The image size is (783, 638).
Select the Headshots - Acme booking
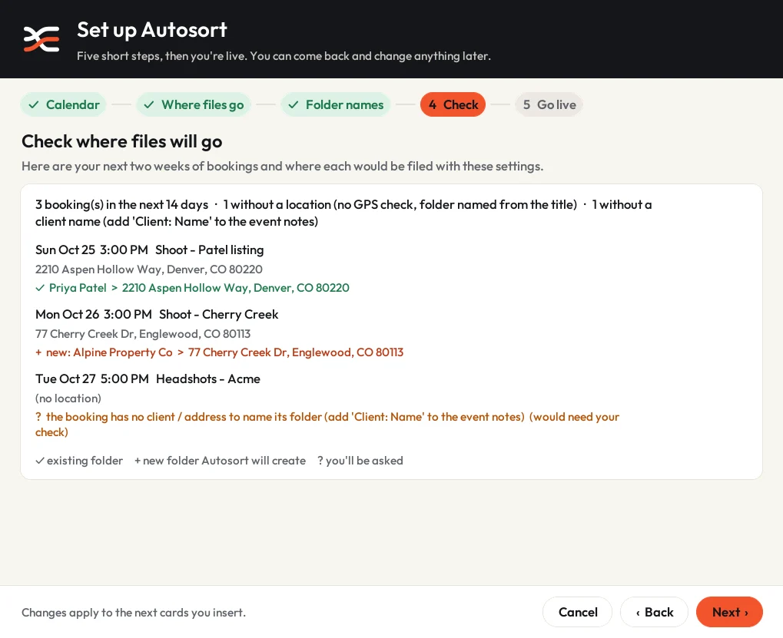[148, 379]
